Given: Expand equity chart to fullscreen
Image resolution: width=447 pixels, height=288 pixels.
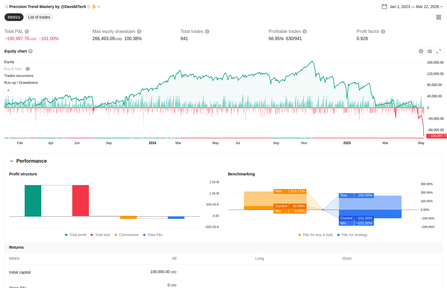Looking at the screenshot, I should point(439,51).
